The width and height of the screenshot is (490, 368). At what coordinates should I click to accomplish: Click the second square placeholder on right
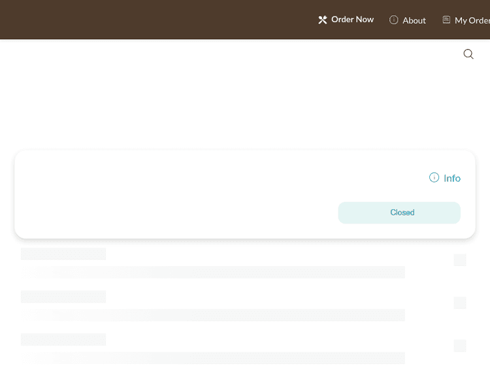pos(460,303)
